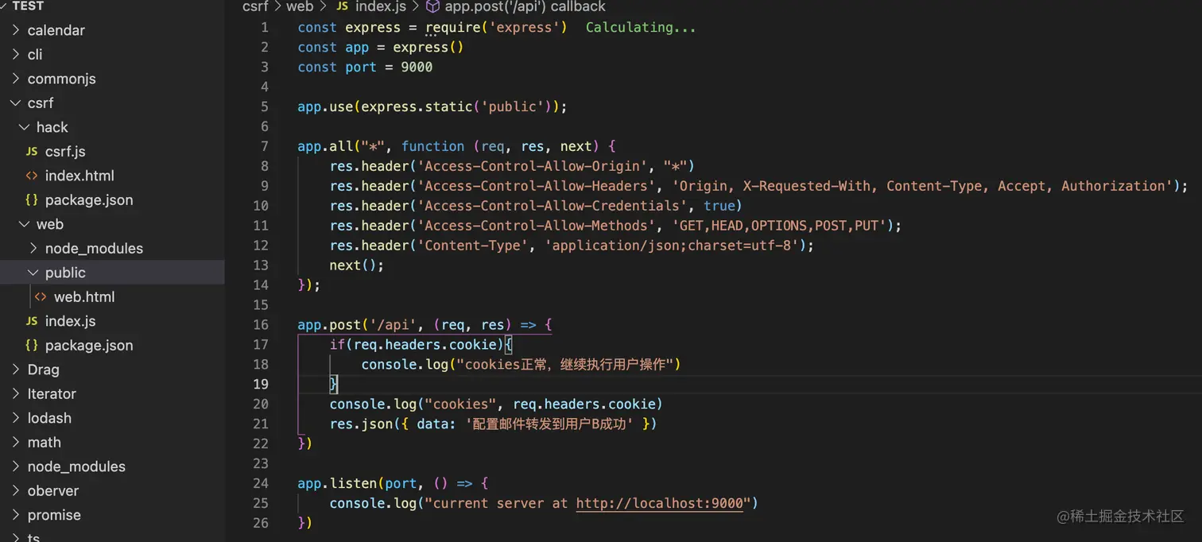Click index.js segment in breadcrumb
The height and width of the screenshot is (542, 1202).
pyautogui.click(x=381, y=6)
